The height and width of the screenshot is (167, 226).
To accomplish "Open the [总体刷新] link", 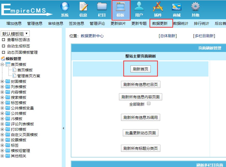I will tap(168, 36).
